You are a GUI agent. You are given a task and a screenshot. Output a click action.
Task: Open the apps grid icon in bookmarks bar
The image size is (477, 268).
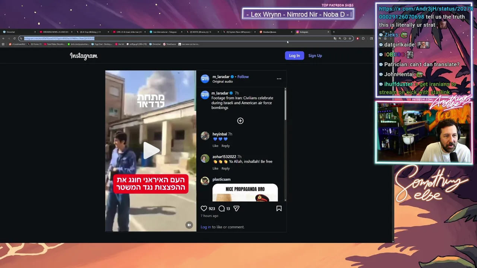(3, 44)
